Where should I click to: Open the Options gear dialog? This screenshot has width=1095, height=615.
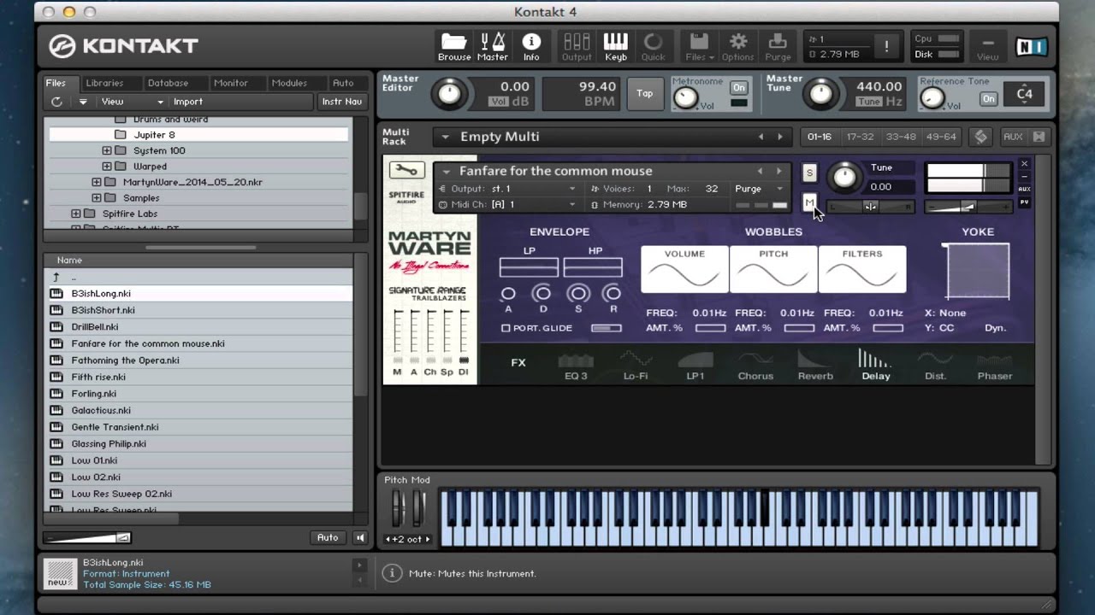(737, 46)
